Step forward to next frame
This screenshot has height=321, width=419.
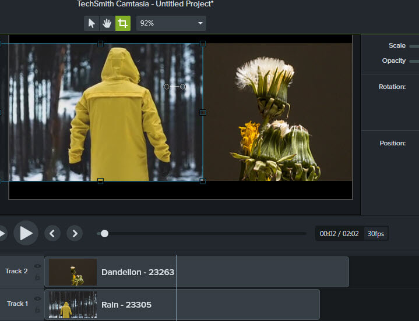coord(75,234)
